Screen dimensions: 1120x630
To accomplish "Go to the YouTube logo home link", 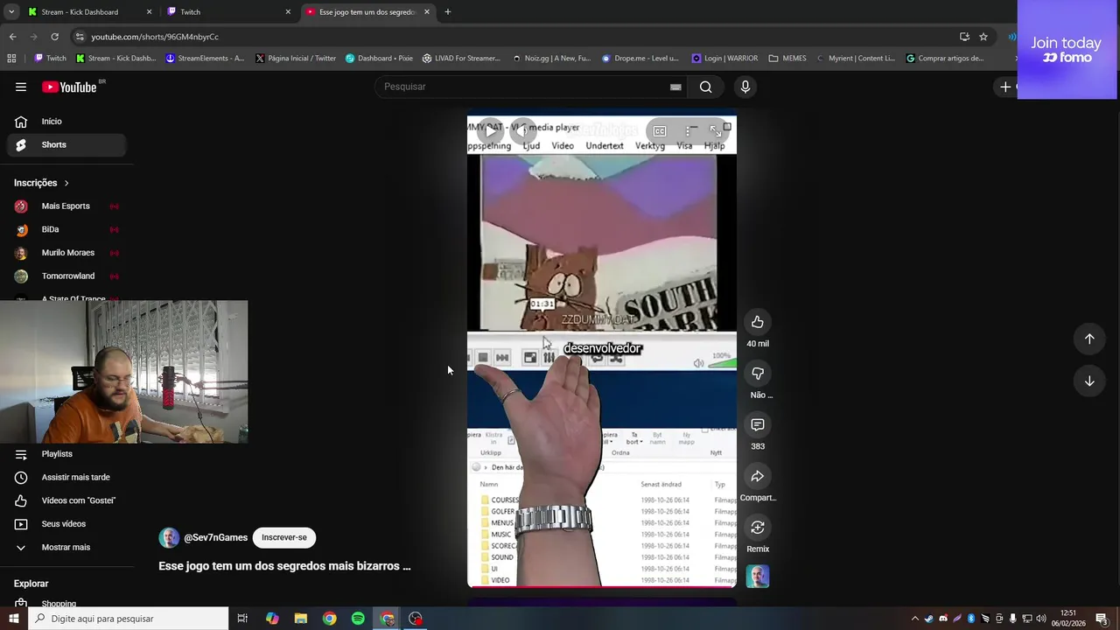I will coord(70,87).
